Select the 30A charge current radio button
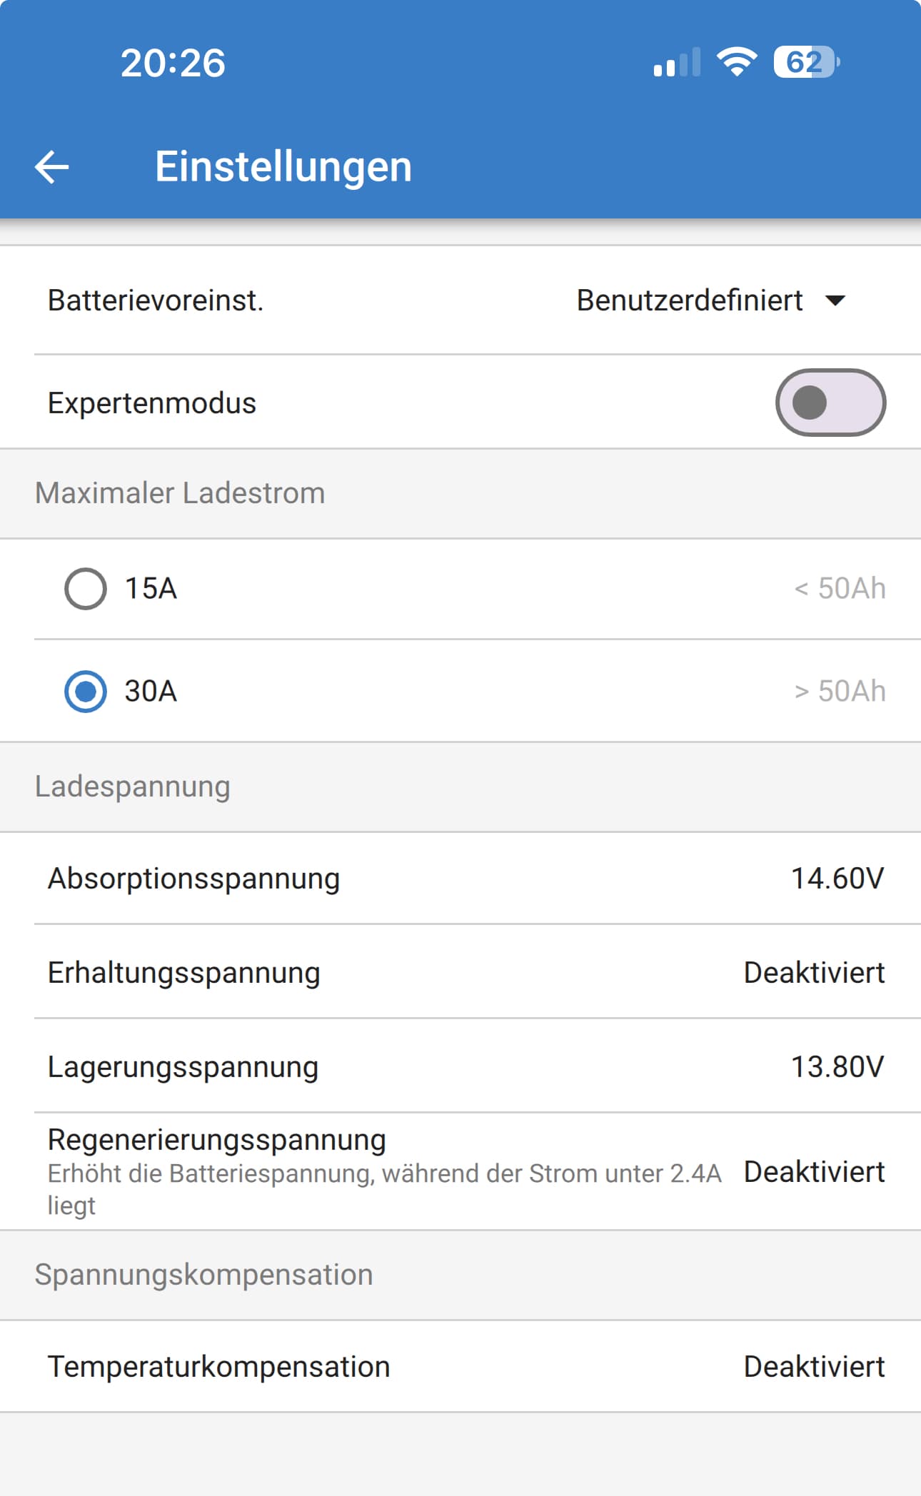Image resolution: width=921 pixels, height=1496 pixels. pos(86,692)
